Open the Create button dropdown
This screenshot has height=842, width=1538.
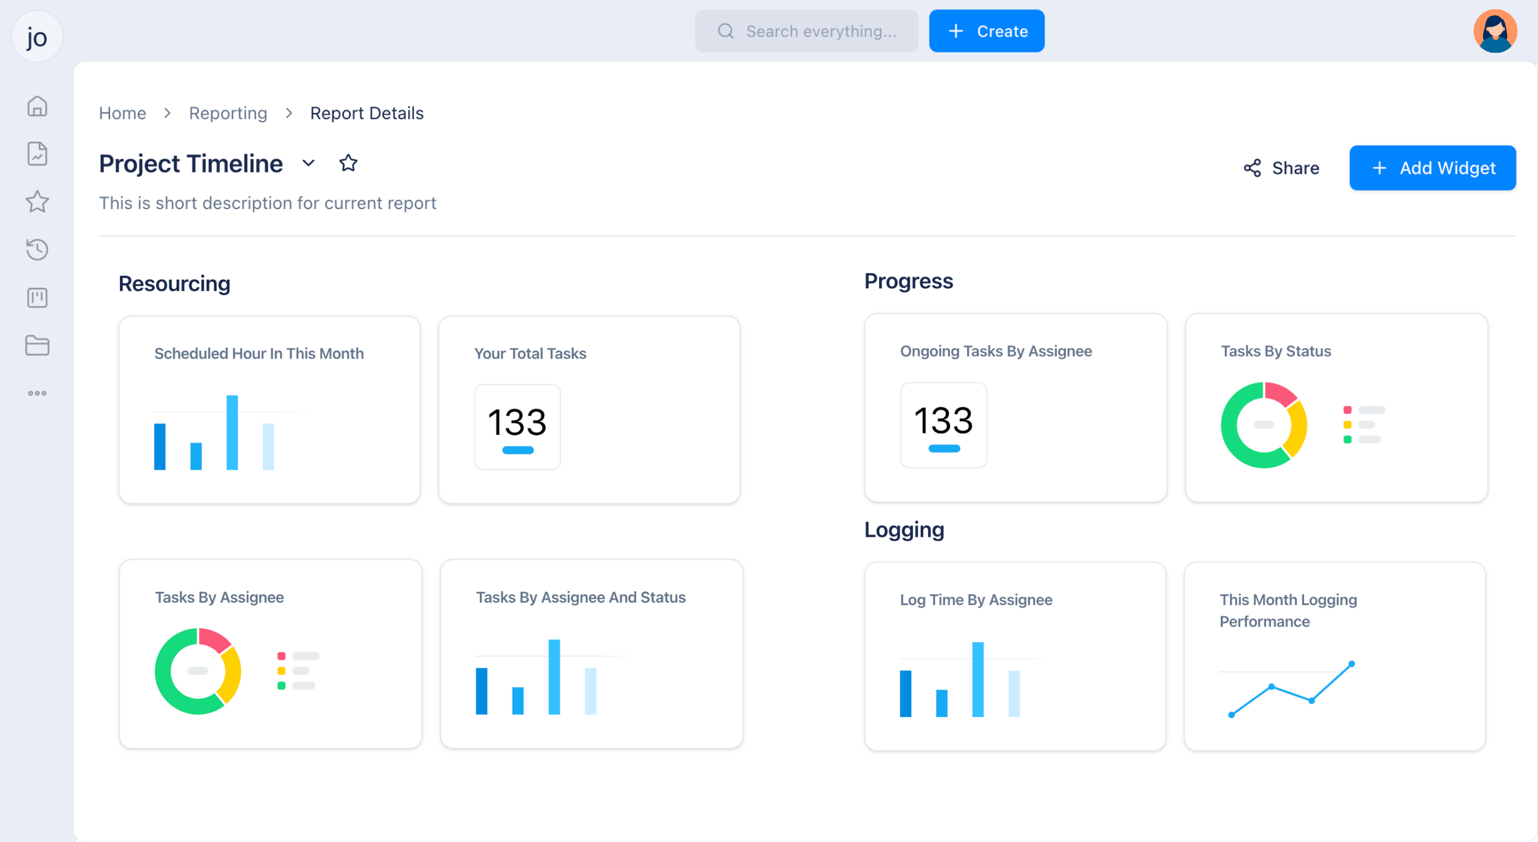tap(986, 31)
